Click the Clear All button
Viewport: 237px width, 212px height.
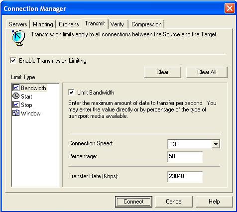(x=207, y=72)
